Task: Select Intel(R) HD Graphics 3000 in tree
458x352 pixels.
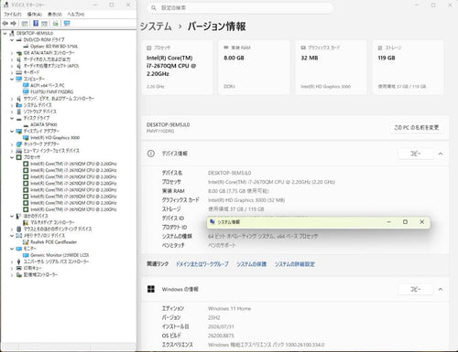Action: point(55,138)
